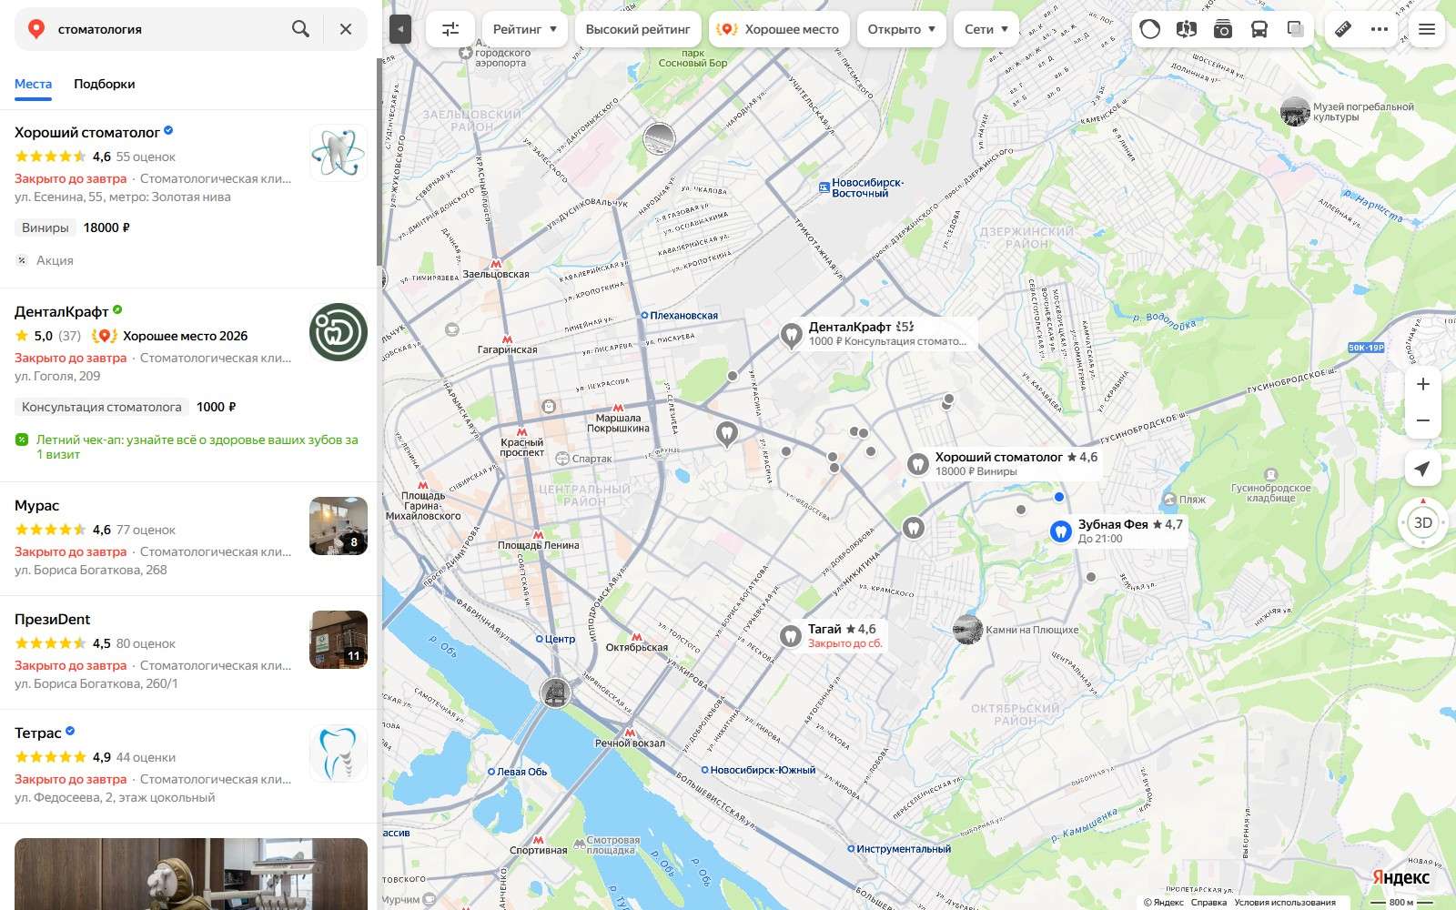Screen dimensions: 1456x910
Task: Click the Речной вокзал metro marker
Action: click(x=630, y=733)
